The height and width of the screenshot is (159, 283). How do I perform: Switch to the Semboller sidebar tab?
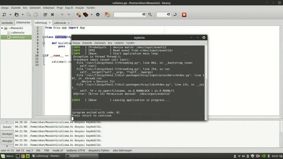click(7, 23)
